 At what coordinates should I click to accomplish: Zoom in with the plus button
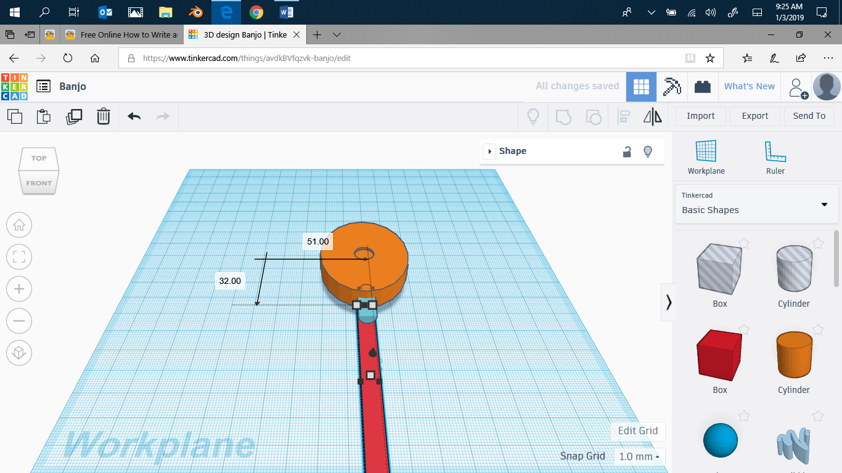click(x=19, y=289)
